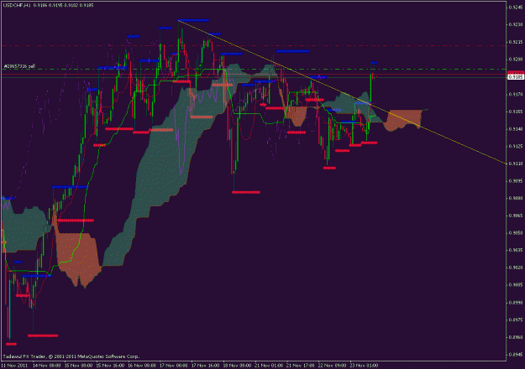
Task: Click the current price tag 0.9185
Action: 516,77
